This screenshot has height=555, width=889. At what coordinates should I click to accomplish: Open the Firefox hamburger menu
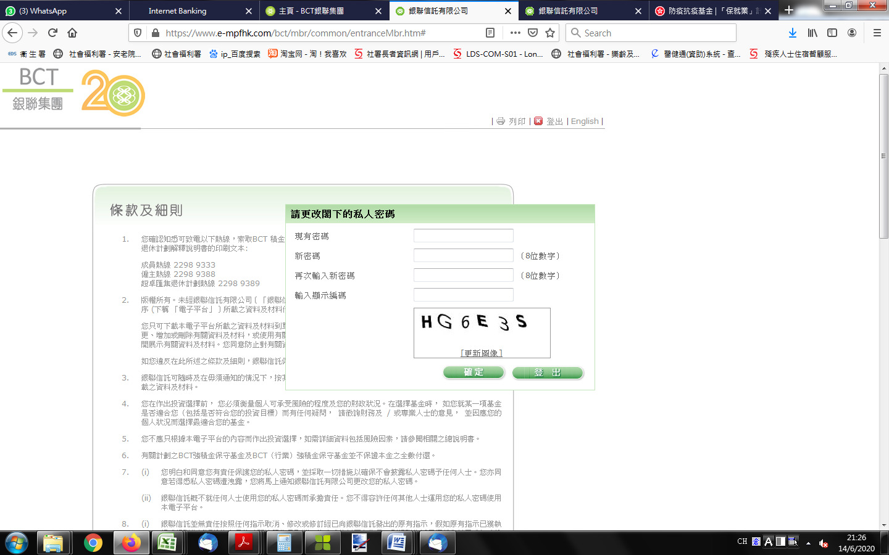click(877, 33)
